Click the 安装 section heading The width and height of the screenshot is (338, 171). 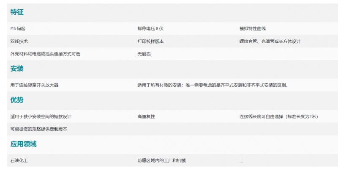pyautogui.click(x=17, y=69)
